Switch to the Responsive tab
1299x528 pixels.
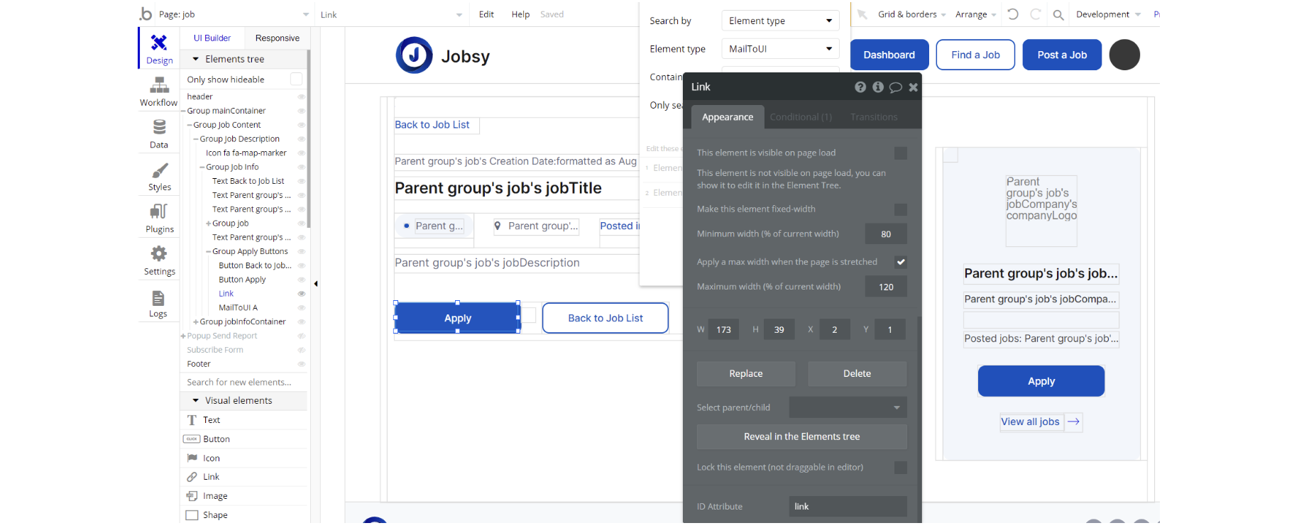[x=277, y=38]
